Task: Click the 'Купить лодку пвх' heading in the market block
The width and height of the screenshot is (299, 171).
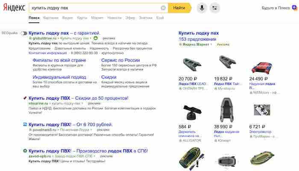Action: [x=199, y=33]
